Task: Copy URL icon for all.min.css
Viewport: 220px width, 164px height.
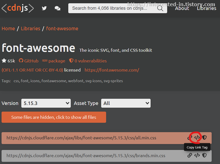Action: tap(190, 138)
